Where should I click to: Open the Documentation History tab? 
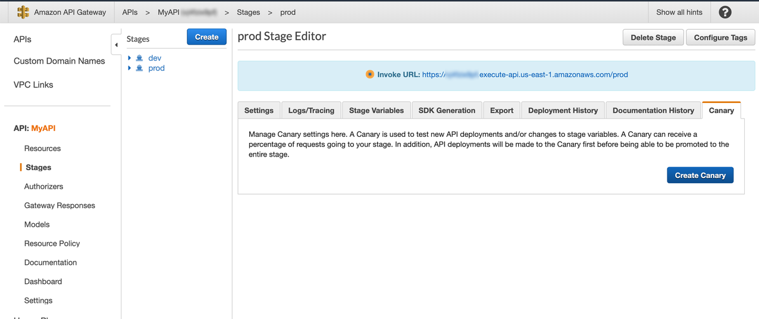[x=653, y=110]
